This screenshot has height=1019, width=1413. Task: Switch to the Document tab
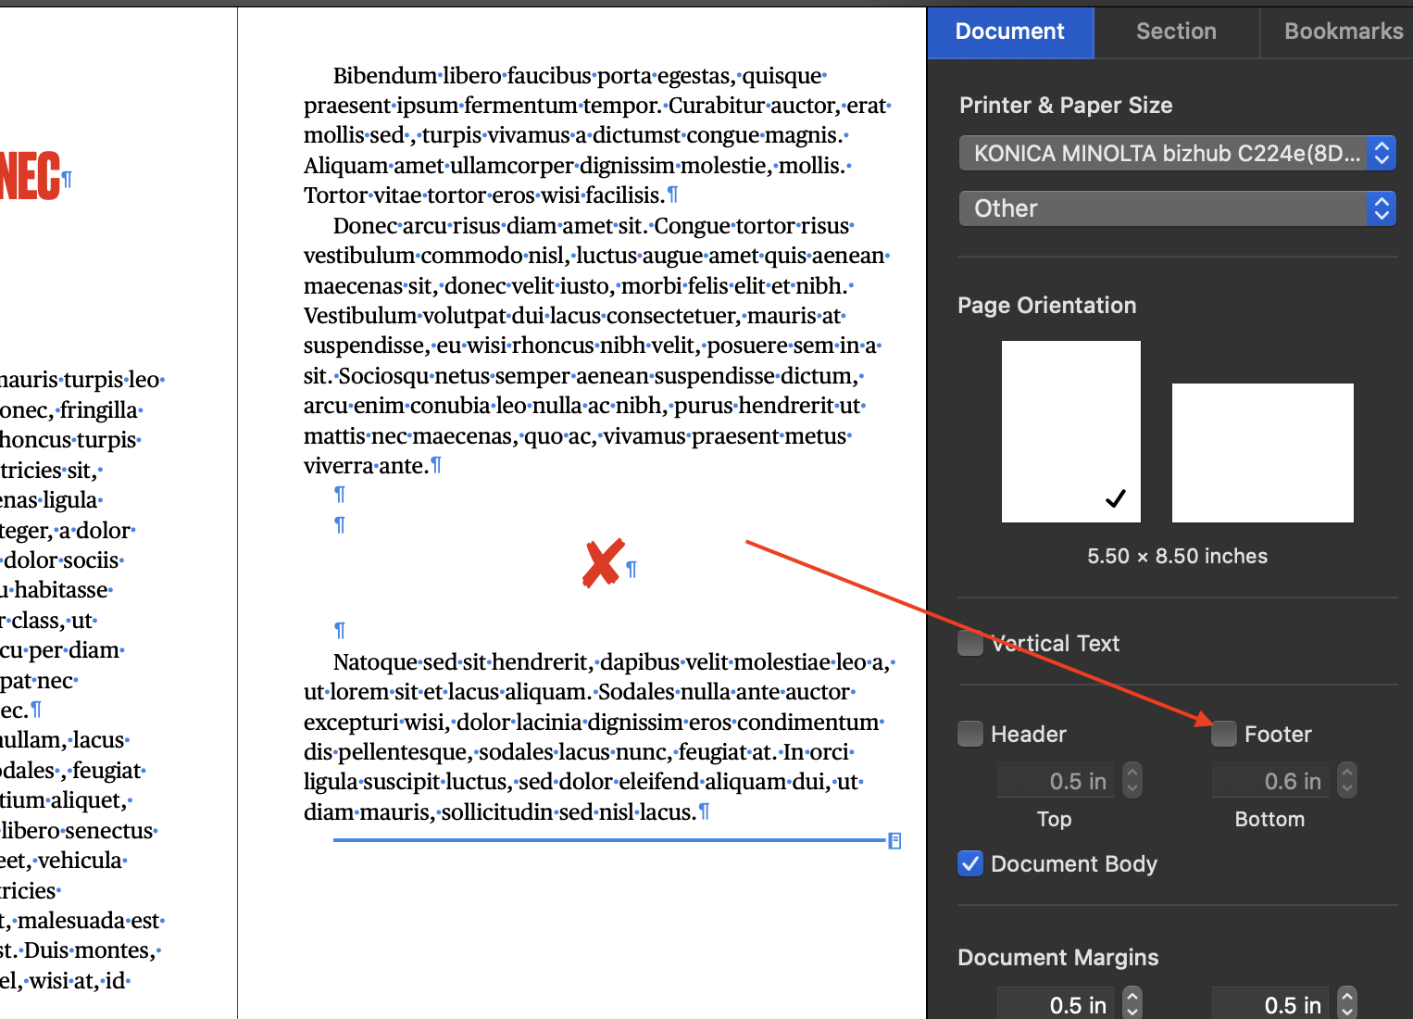[1010, 31]
